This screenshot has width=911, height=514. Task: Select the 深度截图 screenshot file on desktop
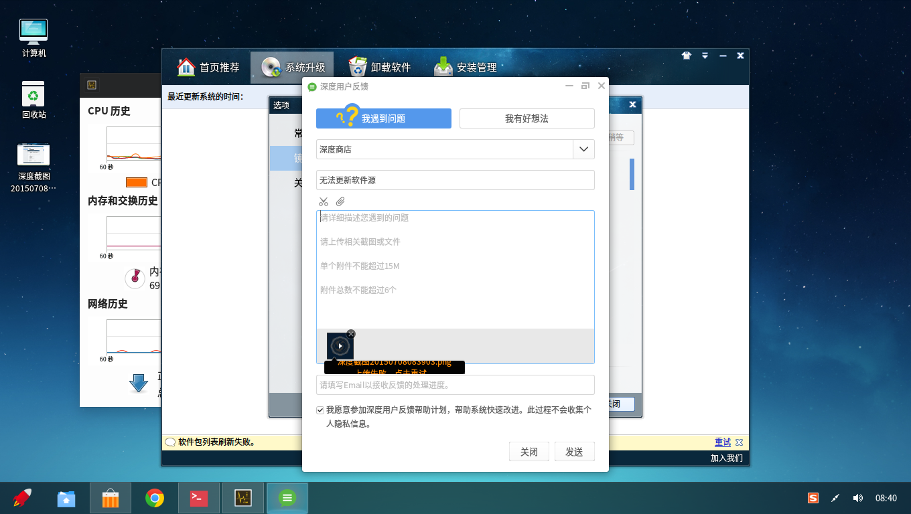coord(34,167)
